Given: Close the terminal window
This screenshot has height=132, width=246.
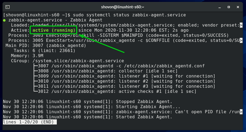Looking at the screenshot, I should click(238, 6).
